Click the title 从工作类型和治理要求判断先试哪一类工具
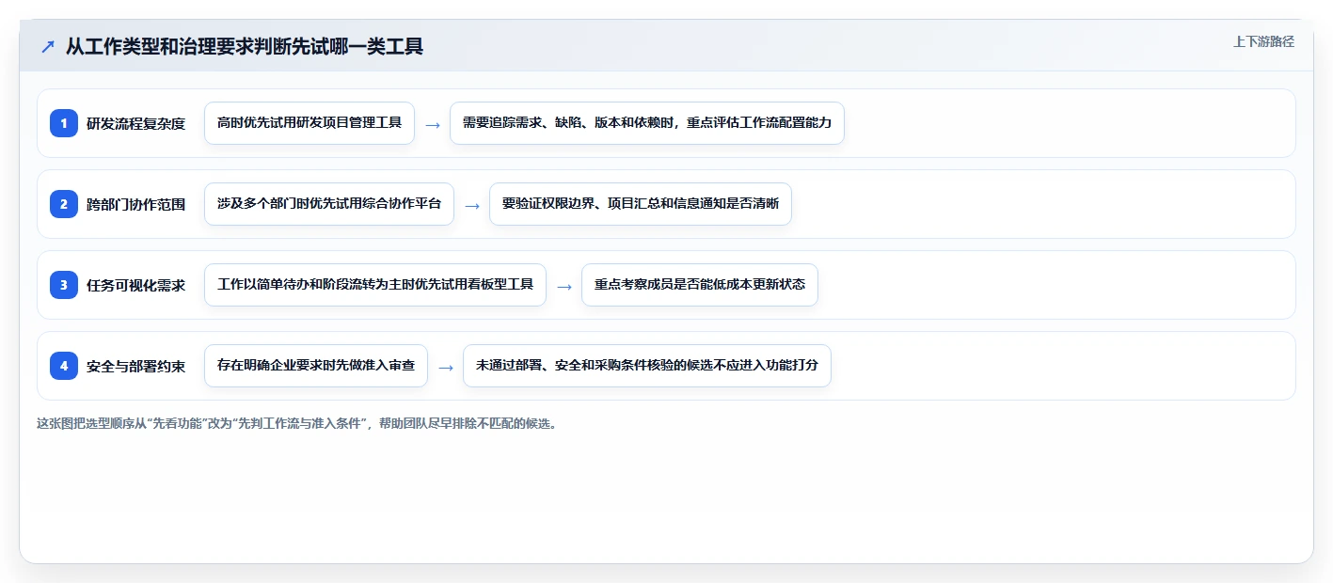The image size is (1333, 583). pos(245,46)
